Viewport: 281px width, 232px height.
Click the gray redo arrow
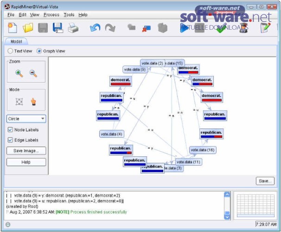[110, 28]
